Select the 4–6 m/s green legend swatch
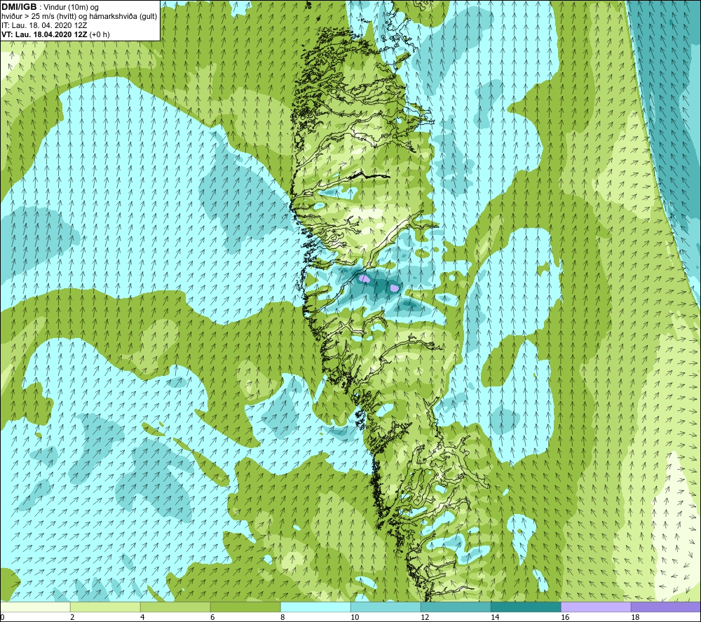Viewport: 701px width, 622px height. click(175, 607)
